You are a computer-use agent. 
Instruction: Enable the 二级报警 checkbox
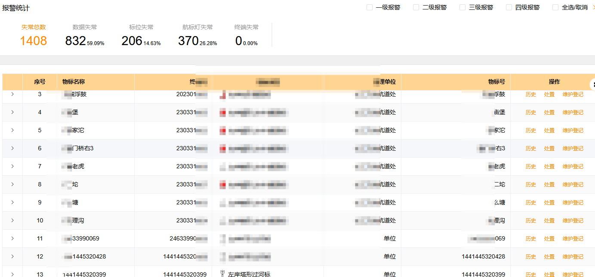(416, 7)
